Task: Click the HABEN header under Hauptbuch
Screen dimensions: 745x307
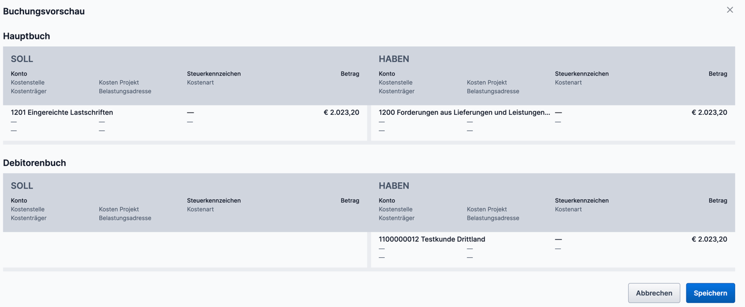Action: 394,59
